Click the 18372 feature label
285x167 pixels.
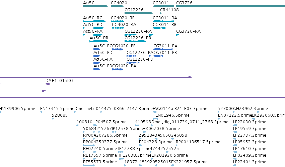(x=131, y=162)
